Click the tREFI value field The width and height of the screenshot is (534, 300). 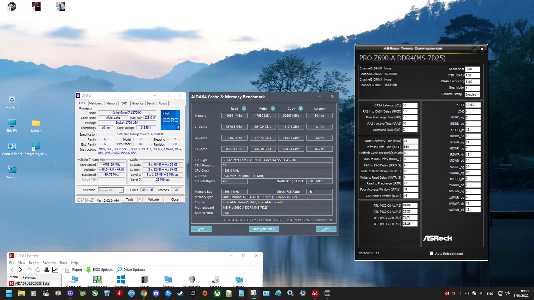click(473, 105)
